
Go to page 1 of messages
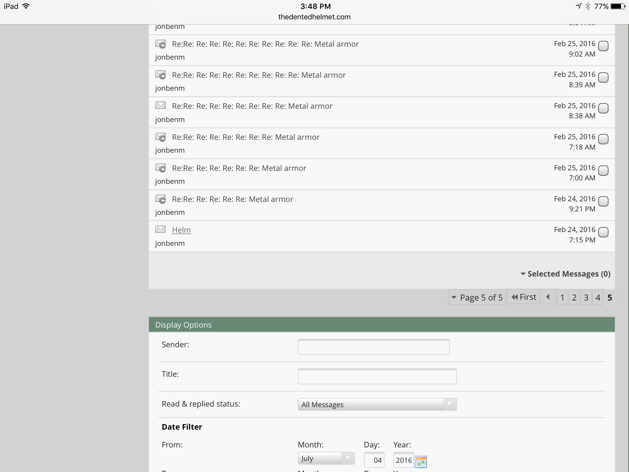tap(562, 297)
